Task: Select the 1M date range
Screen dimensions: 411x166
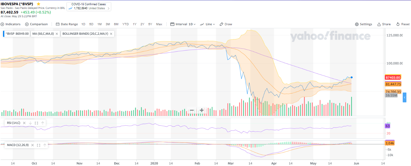Action: (99, 24)
